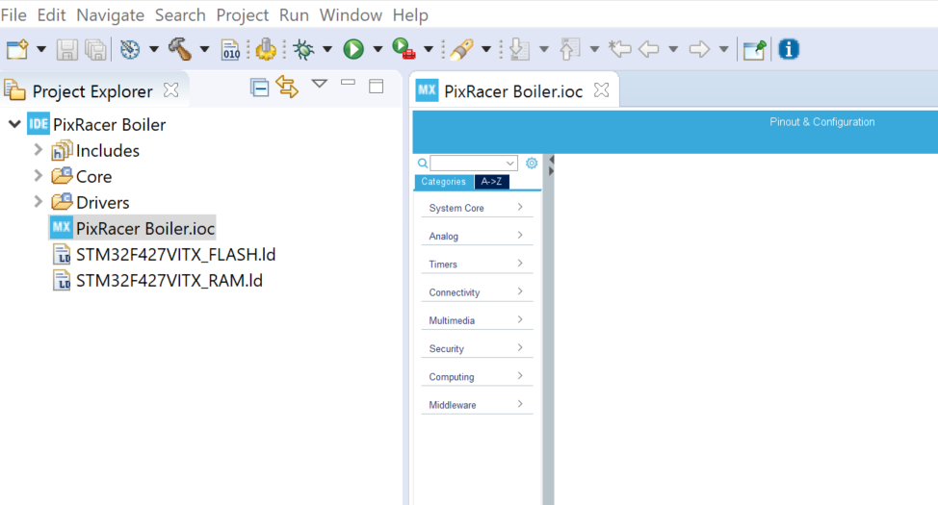
Task: Open the Pinout & Configuration tab
Action: coord(821,122)
